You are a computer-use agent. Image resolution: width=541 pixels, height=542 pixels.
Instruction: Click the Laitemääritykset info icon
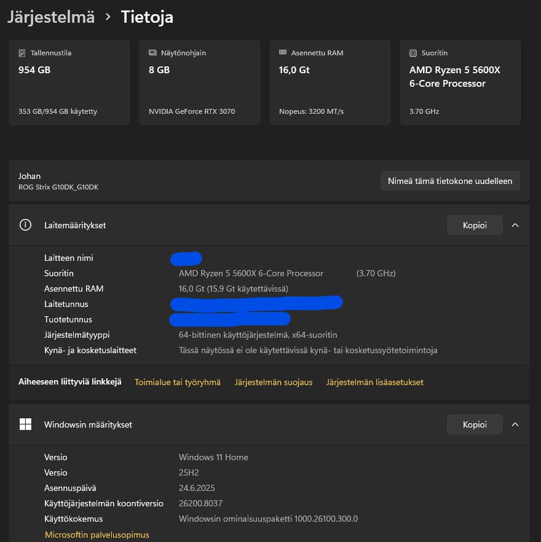point(25,225)
